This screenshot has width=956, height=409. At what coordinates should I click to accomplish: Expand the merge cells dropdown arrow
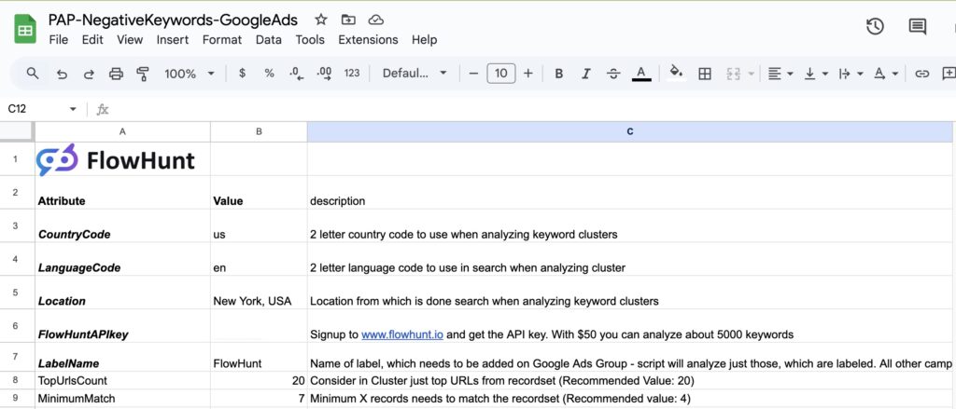(752, 74)
